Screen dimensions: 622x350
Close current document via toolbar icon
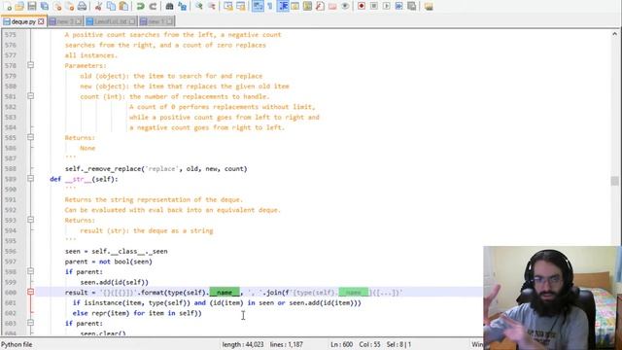click(57, 6)
